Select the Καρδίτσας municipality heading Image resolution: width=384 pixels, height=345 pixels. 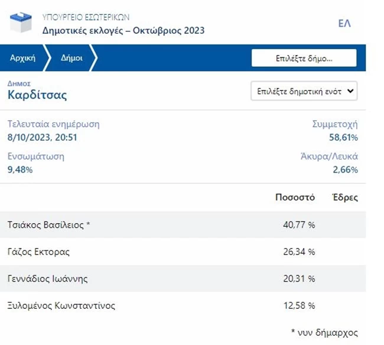pyautogui.click(x=37, y=95)
